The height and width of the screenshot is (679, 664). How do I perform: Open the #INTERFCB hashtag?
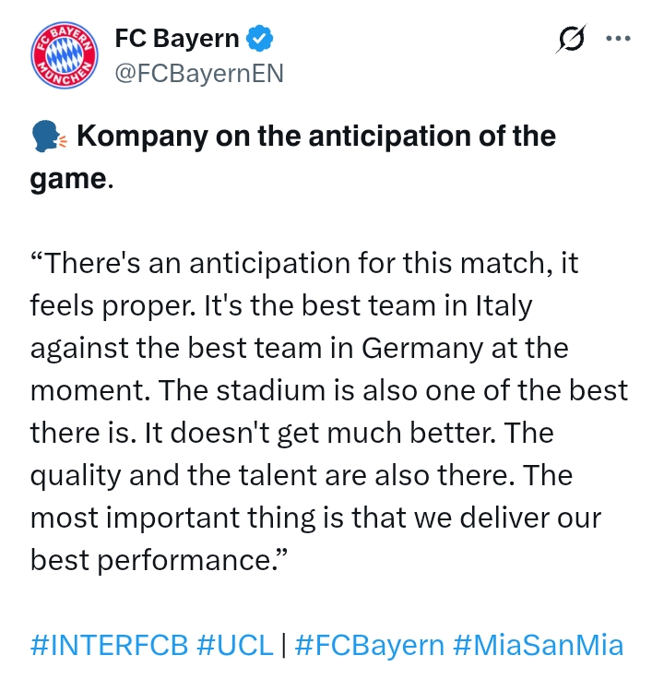[x=110, y=644]
